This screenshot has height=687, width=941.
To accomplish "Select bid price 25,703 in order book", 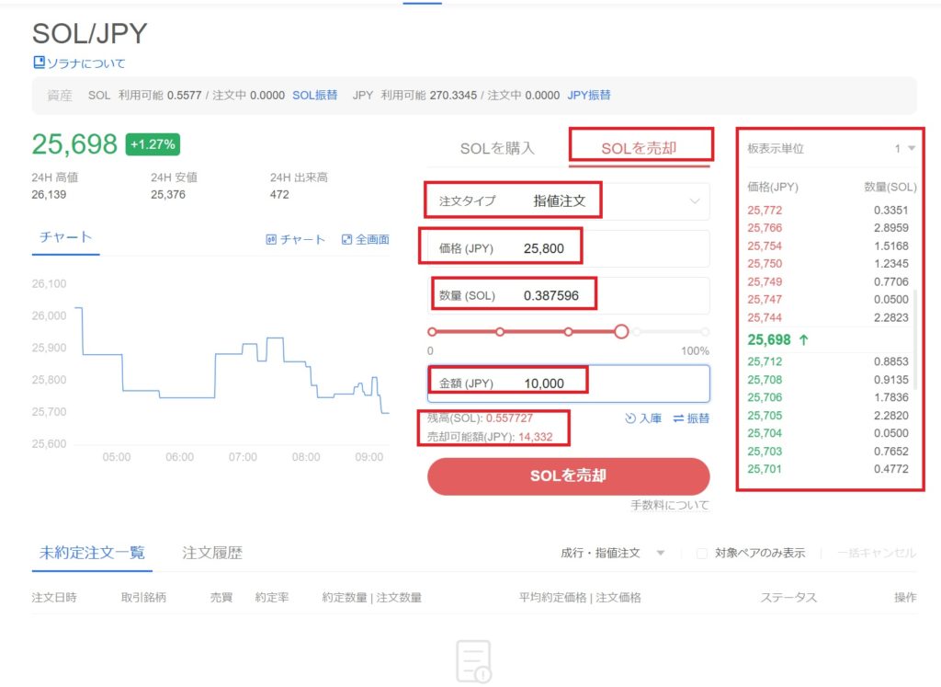I will (x=765, y=451).
